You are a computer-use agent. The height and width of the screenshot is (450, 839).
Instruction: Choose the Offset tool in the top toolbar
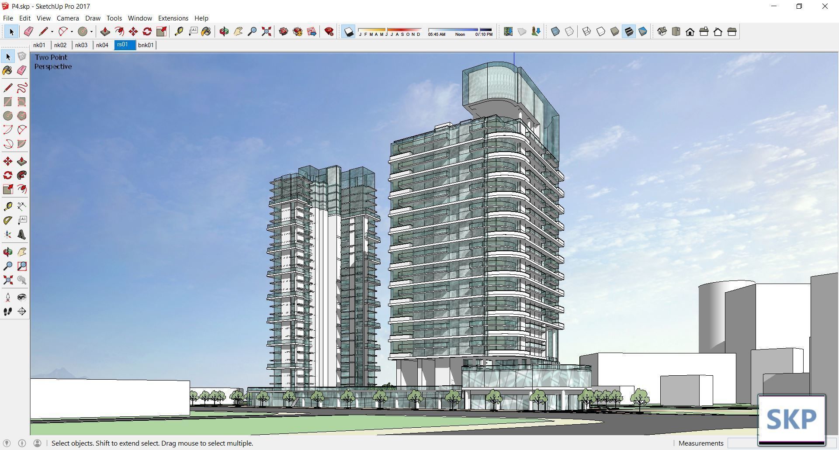119,31
